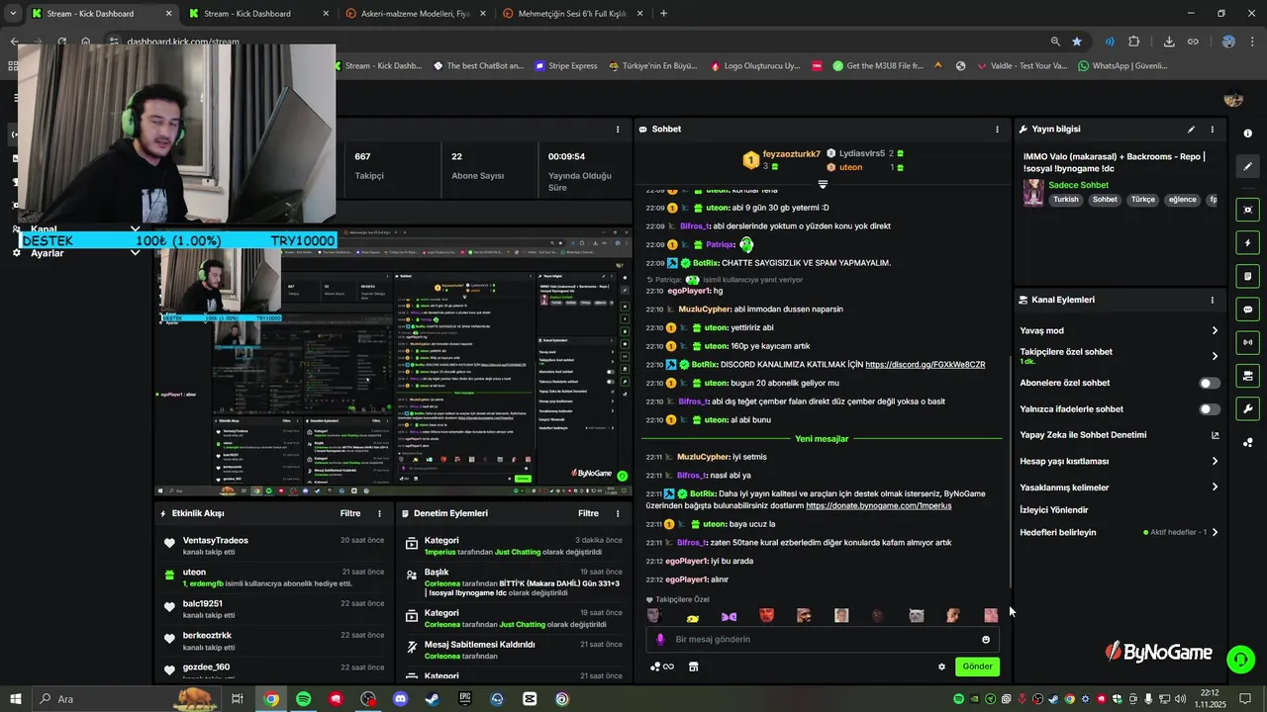
Task: Click the green headset support bubble
Action: (x=1239, y=658)
